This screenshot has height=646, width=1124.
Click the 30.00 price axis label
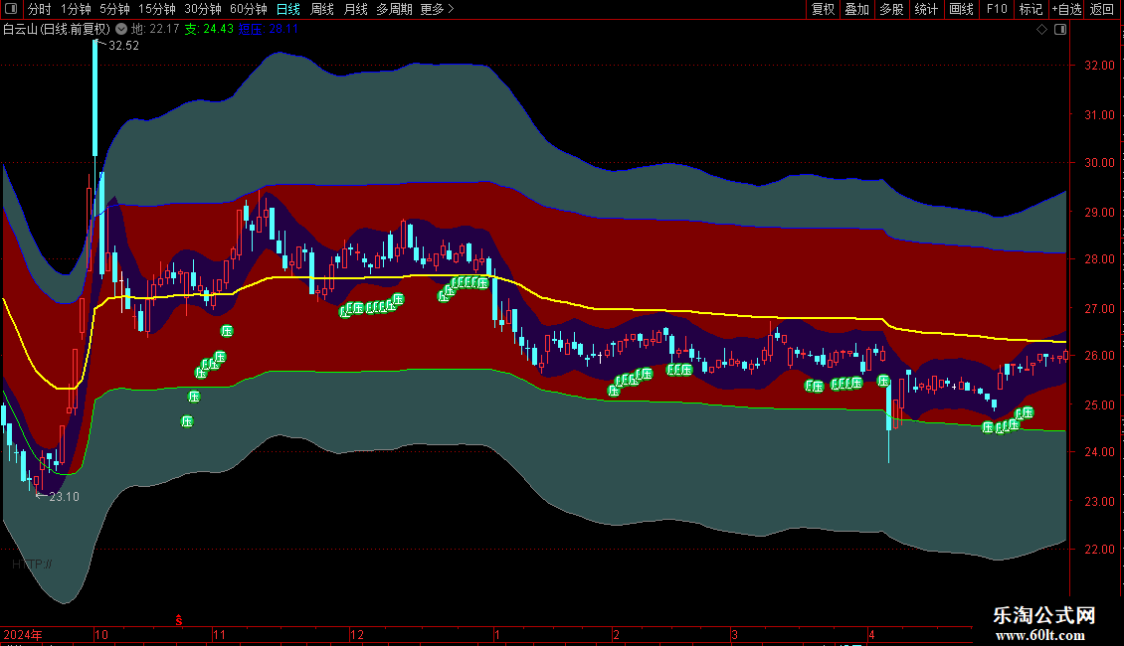pyautogui.click(x=1099, y=163)
